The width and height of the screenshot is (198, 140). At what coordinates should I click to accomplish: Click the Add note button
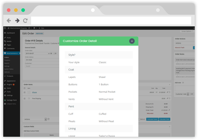[192, 94]
